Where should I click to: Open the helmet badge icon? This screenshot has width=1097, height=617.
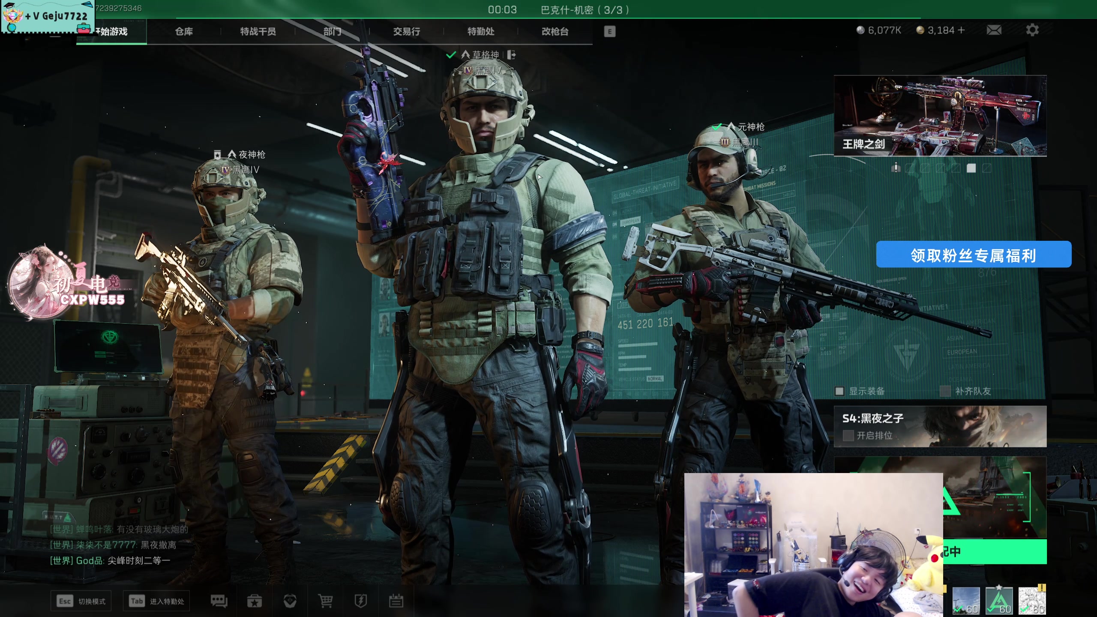(290, 601)
